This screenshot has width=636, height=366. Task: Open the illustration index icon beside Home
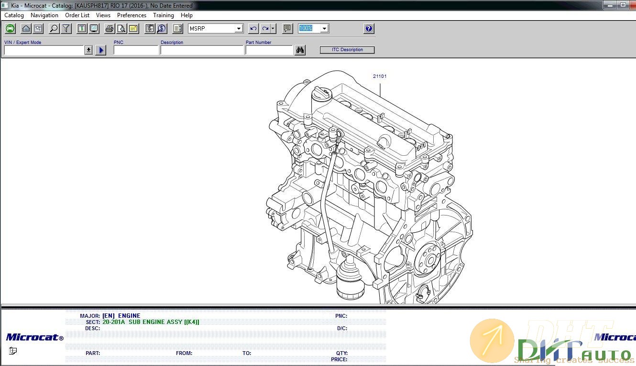pos(38,29)
